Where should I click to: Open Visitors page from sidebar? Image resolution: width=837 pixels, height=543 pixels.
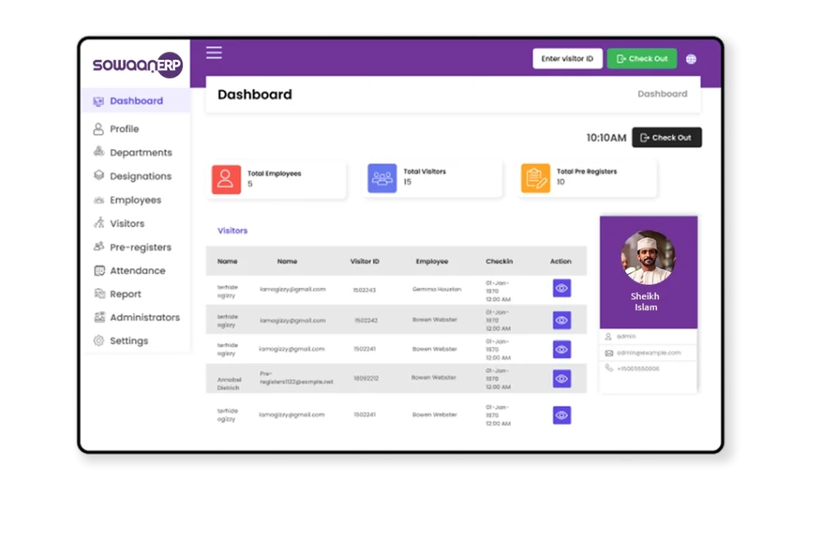pos(127,223)
